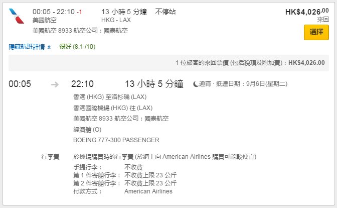Click the yellow 選擇 button

click(316, 32)
